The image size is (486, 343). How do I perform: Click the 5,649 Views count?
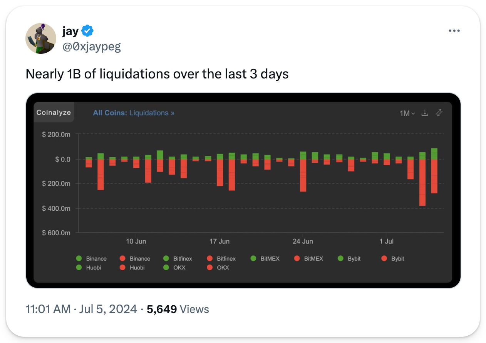pos(178,309)
